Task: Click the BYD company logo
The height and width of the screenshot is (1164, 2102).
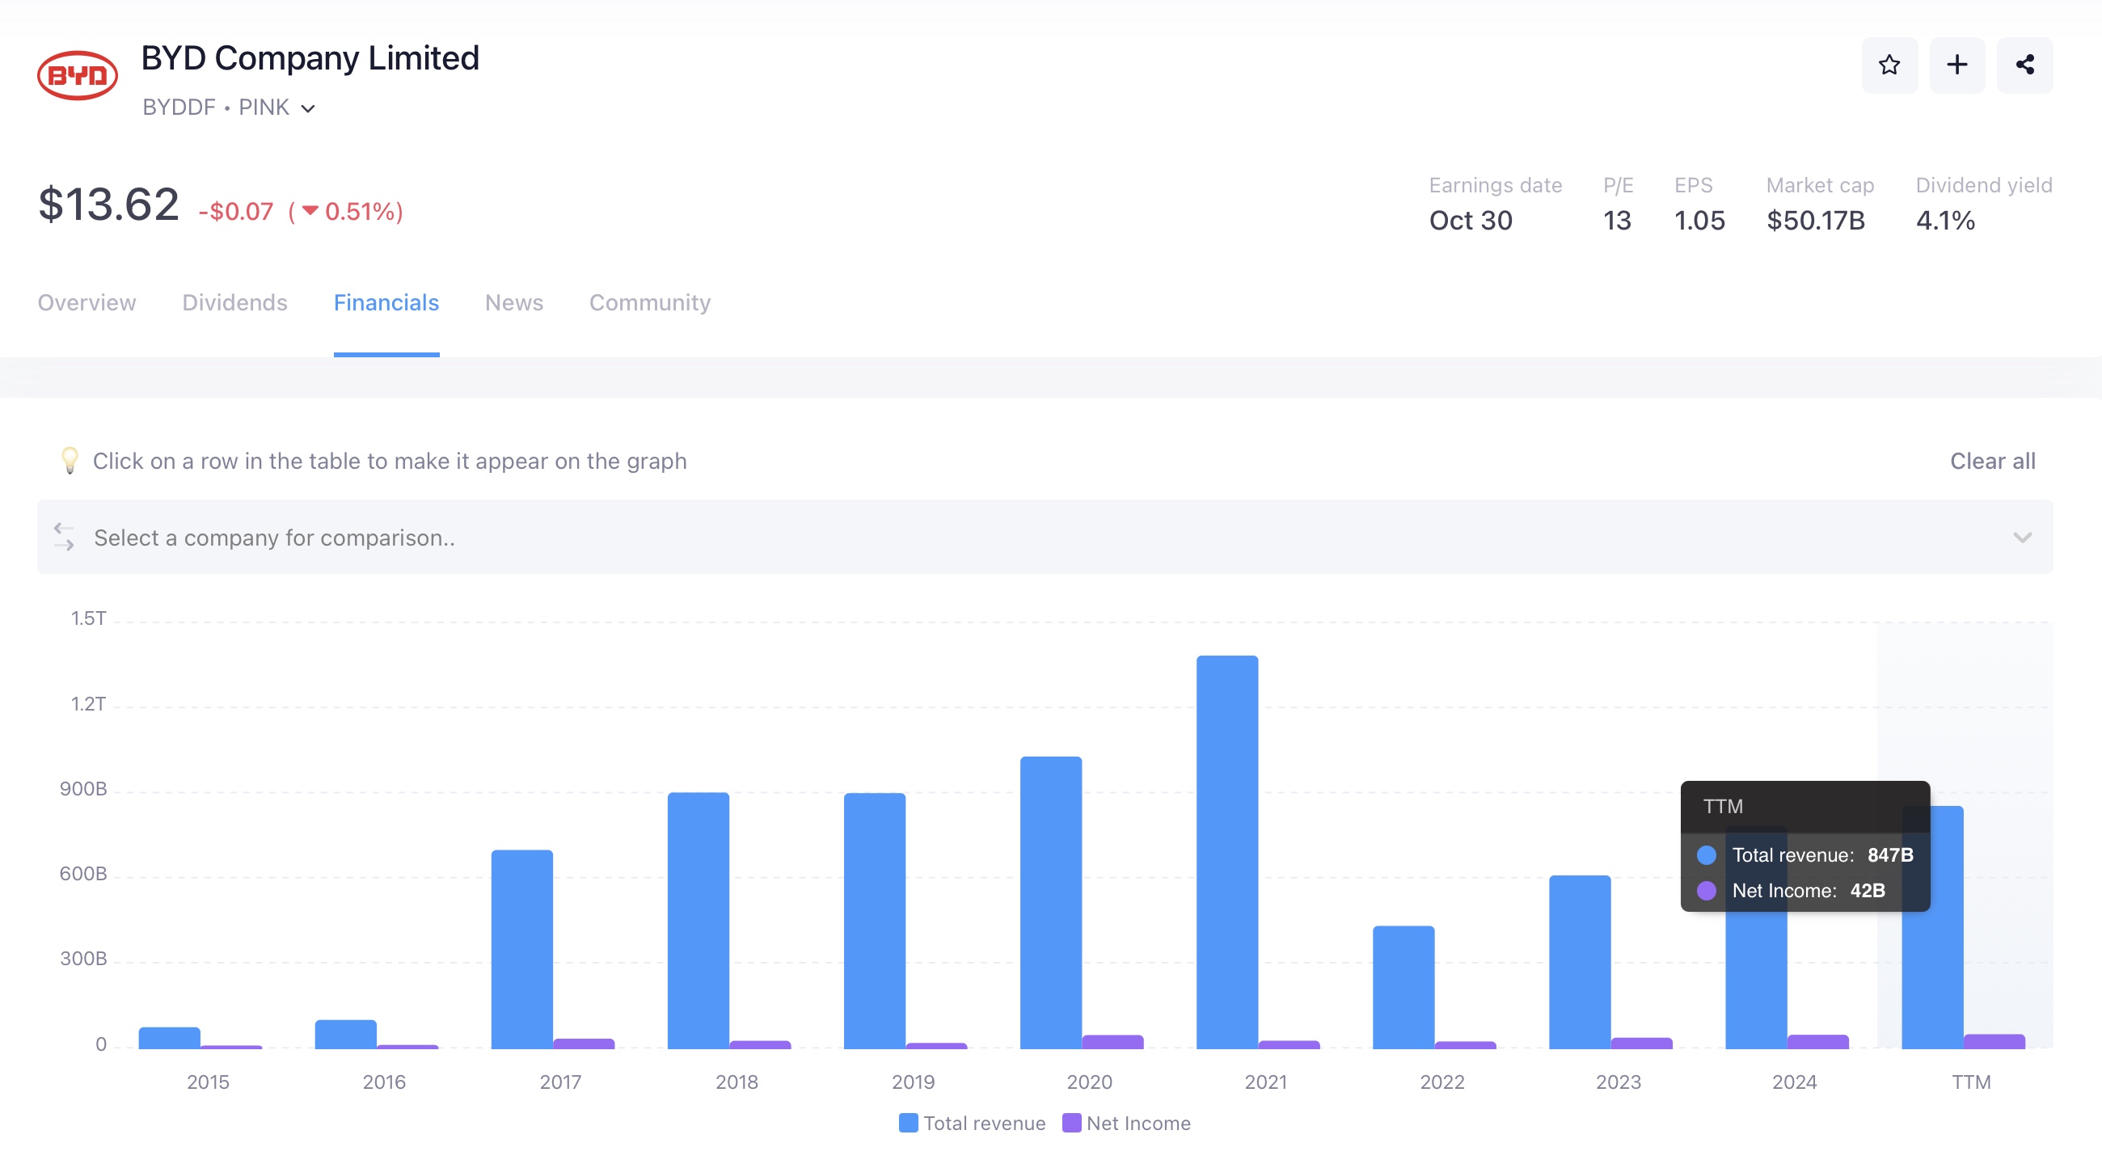Action: click(x=78, y=76)
